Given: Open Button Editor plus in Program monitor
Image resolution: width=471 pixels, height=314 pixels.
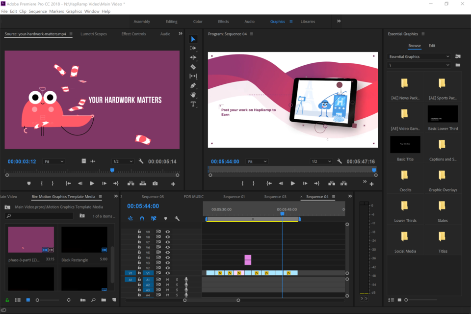Looking at the screenshot, I should click(371, 184).
